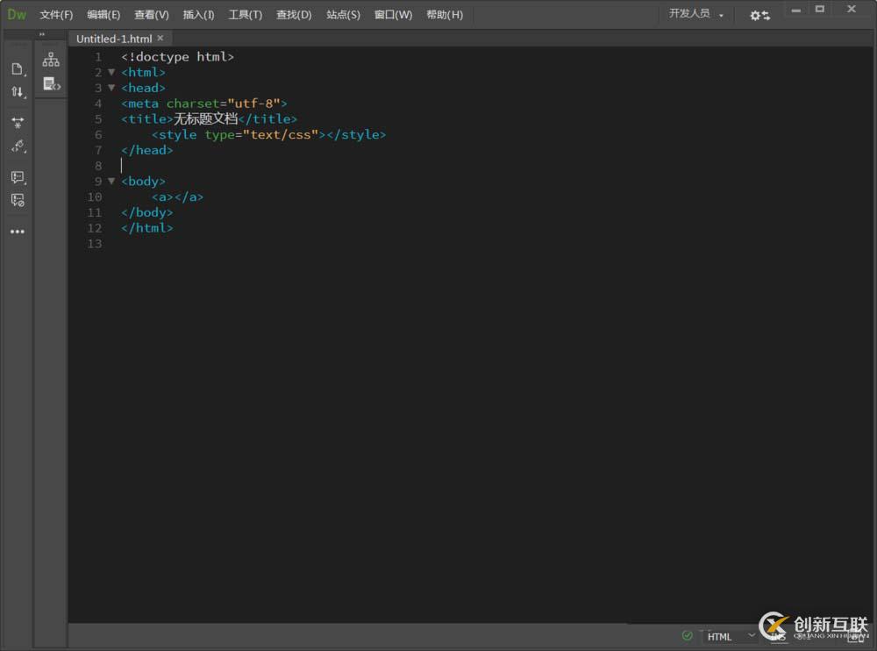Click the Apply Comment icon

pos(17,177)
